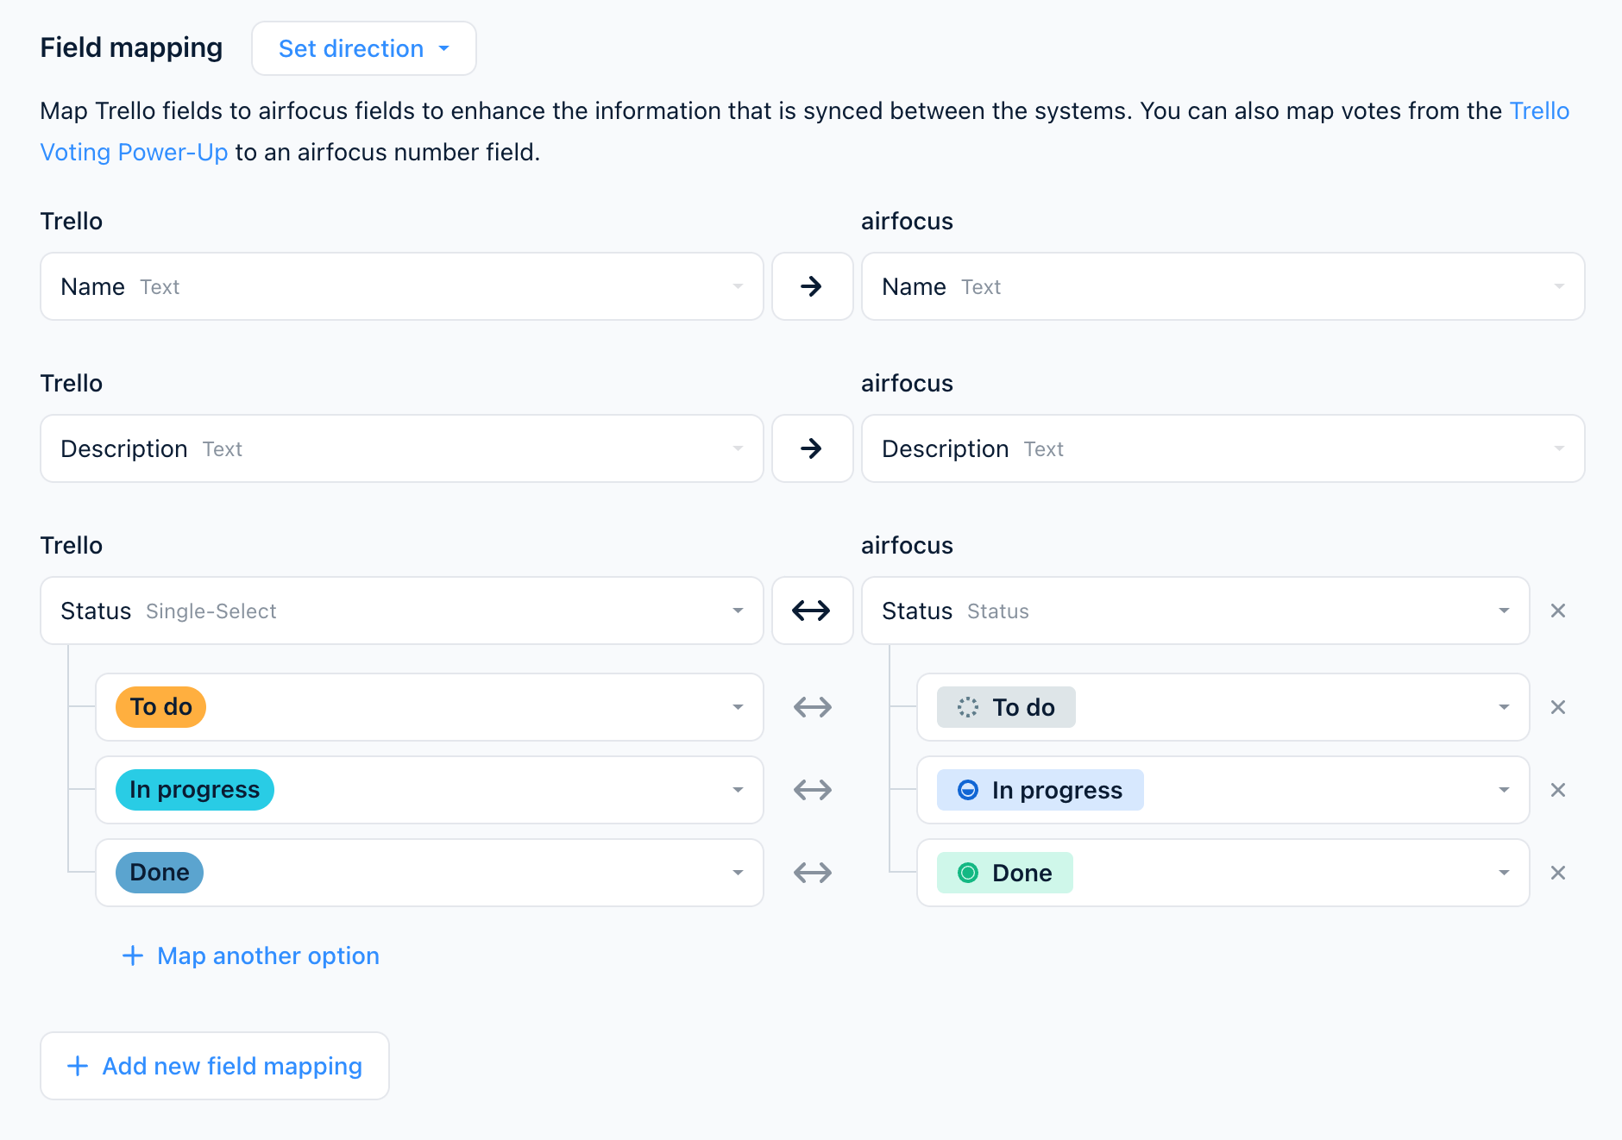
Task: Click Map another option
Action: pos(250,955)
